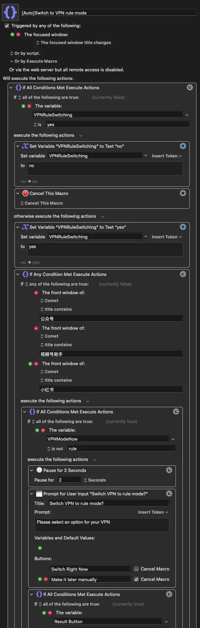Open 'The focused window title changes' popup menu

pos(74,43)
